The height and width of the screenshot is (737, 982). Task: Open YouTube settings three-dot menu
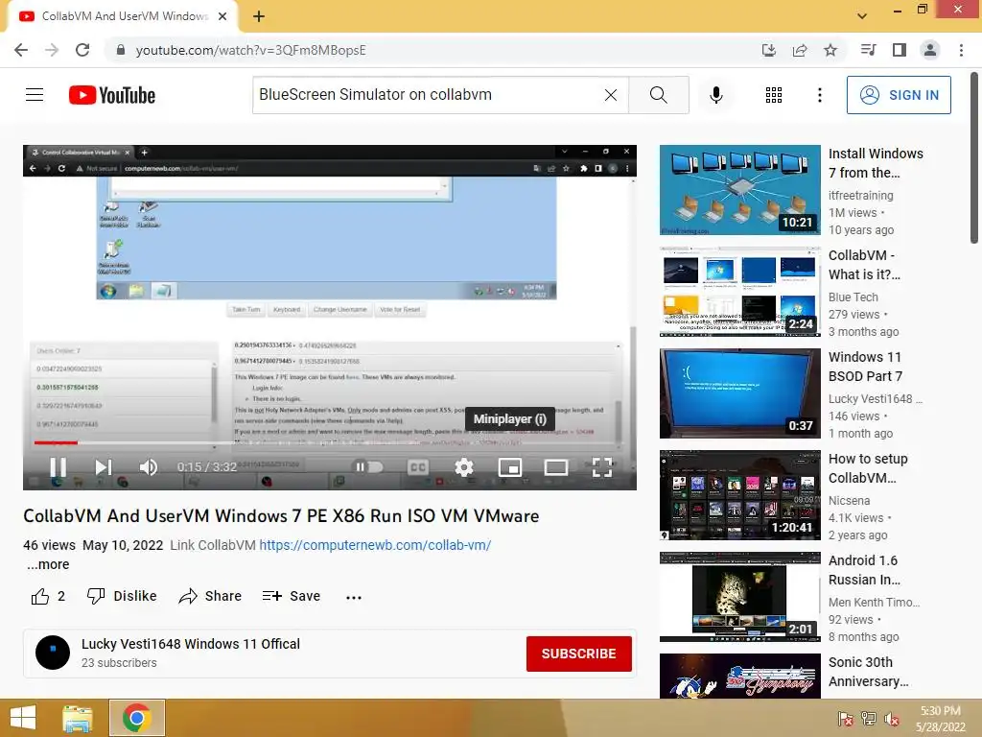coord(820,95)
